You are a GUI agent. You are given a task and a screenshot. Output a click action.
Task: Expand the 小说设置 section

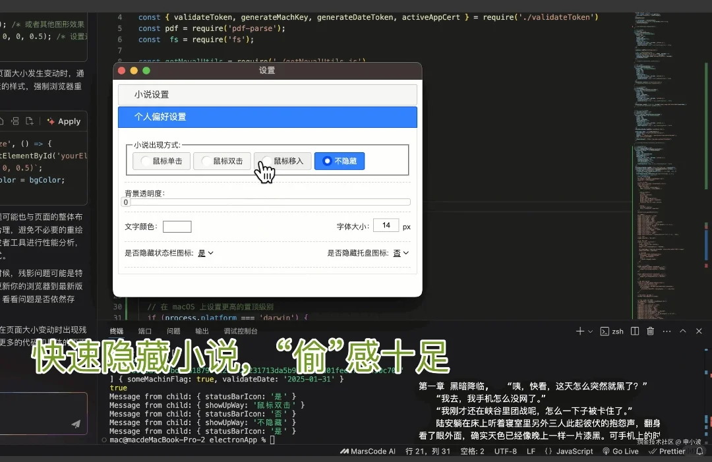[268, 94]
